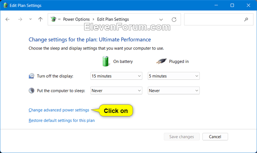257x153 pixels.
Task: Open the recent locations chevron
Action: [30, 19]
